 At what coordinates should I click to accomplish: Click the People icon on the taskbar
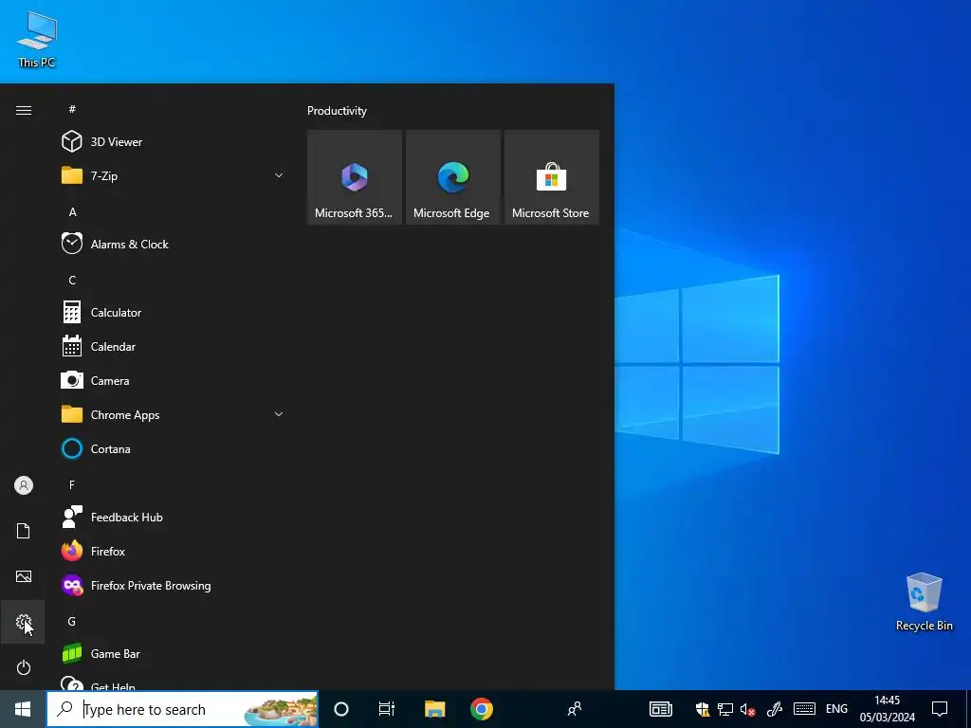click(575, 709)
